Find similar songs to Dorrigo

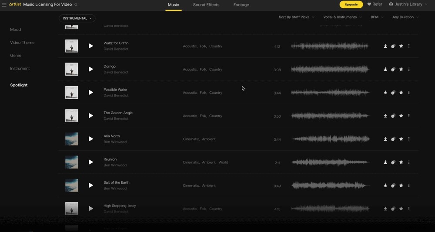(x=393, y=70)
